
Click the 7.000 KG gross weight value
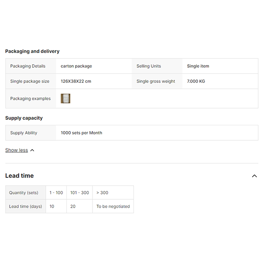point(196,81)
